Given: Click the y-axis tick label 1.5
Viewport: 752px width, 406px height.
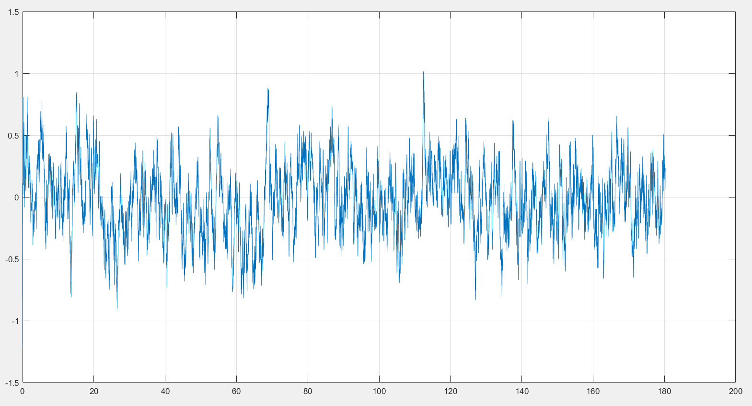Looking at the screenshot, I should point(14,12).
